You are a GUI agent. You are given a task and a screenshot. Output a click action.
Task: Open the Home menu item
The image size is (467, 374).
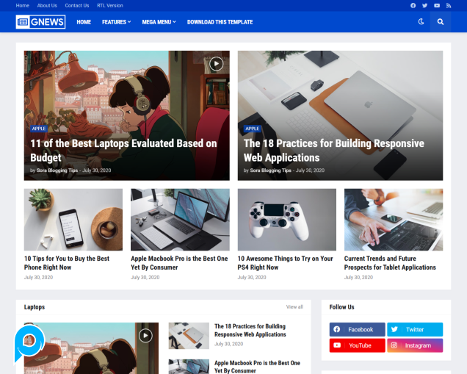84,22
